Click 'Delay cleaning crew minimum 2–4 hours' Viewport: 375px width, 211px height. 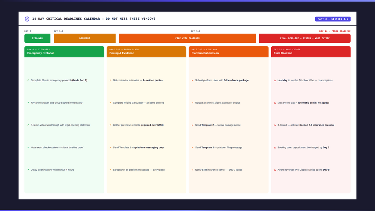point(52,170)
